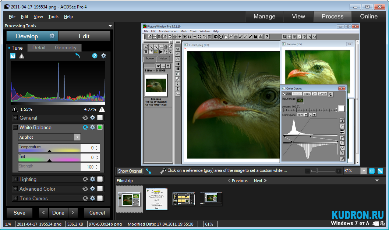The image size is (389, 230).
Task: Set zoom to actual size 1:1
Action: pos(372,171)
